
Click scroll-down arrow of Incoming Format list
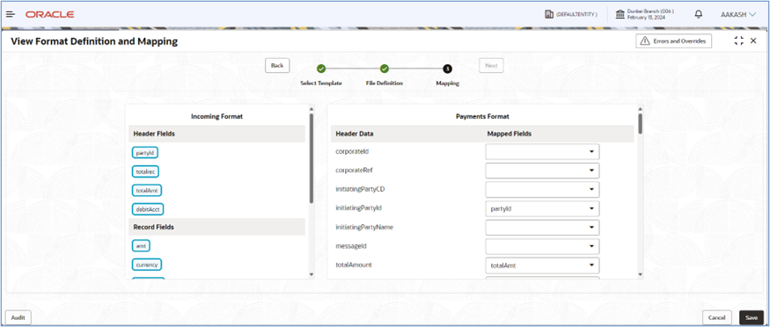[x=311, y=274]
